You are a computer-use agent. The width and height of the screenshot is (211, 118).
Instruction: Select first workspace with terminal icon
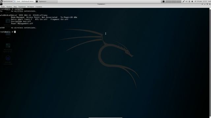[x=164, y=1]
